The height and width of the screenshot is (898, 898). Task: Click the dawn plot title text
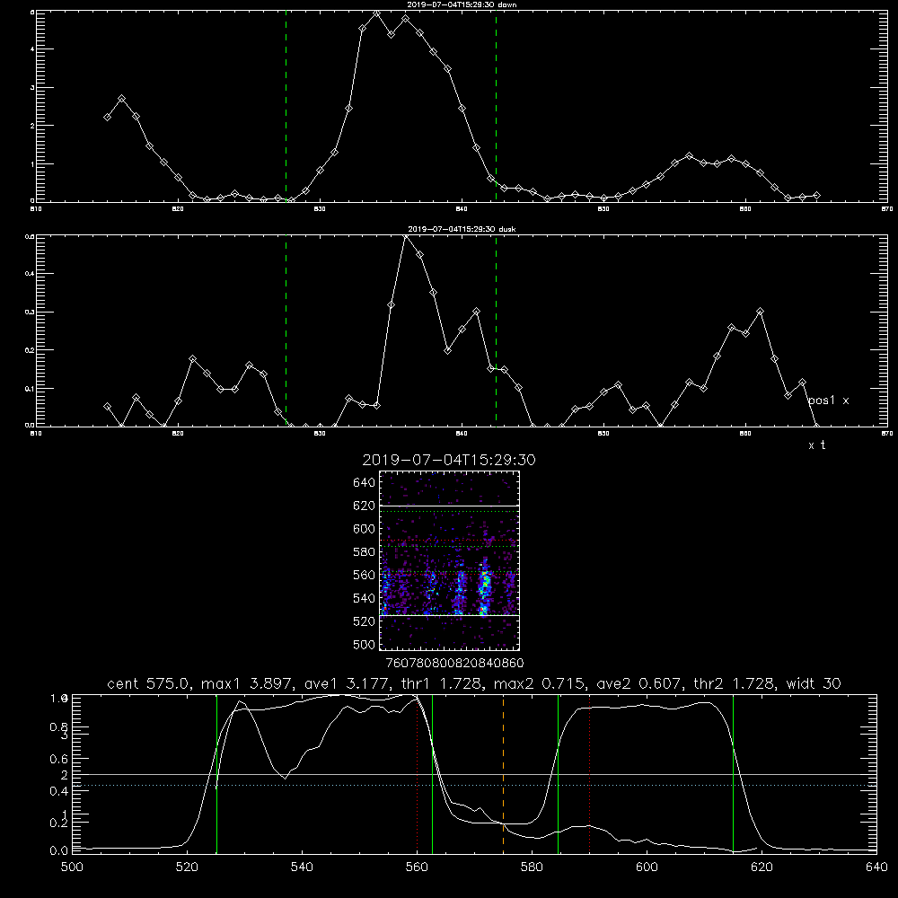462,4
